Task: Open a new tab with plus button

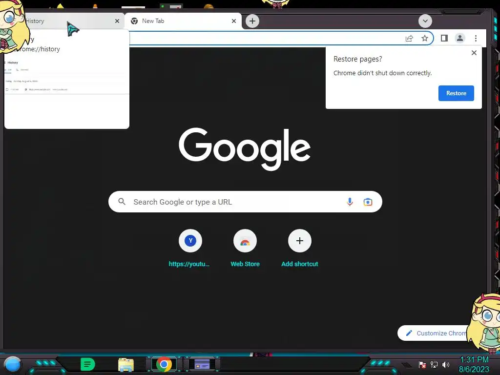Action: click(x=252, y=21)
